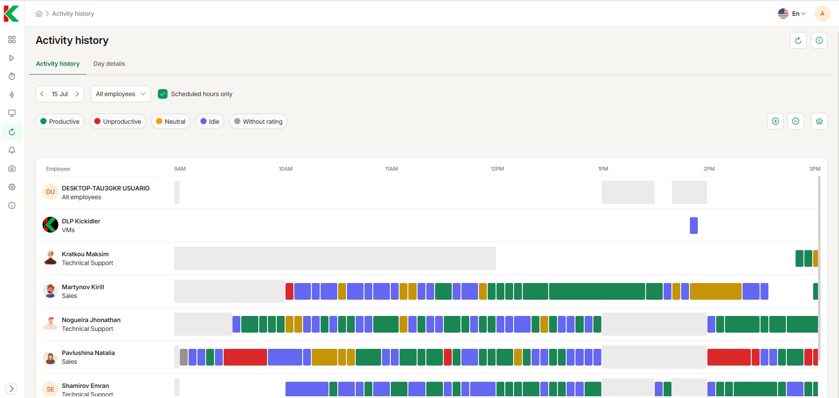Click the 12PM timeline hour label

pyautogui.click(x=497, y=169)
